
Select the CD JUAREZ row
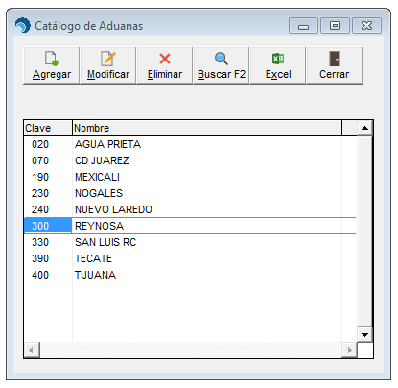click(190, 160)
